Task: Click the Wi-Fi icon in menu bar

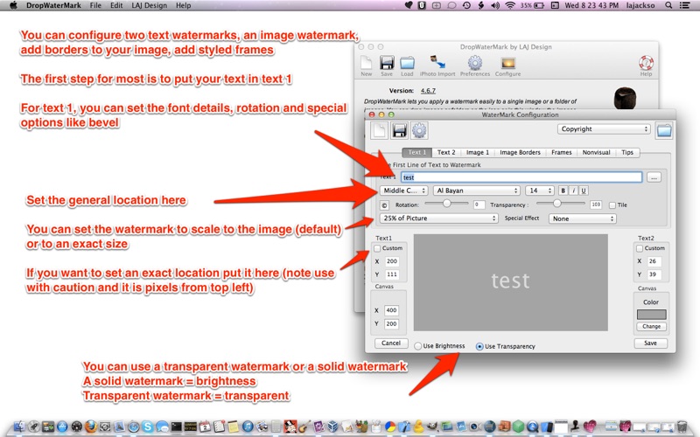Action: click(x=510, y=5)
